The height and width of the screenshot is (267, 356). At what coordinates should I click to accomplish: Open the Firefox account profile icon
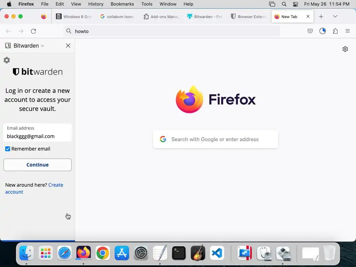click(x=323, y=31)
